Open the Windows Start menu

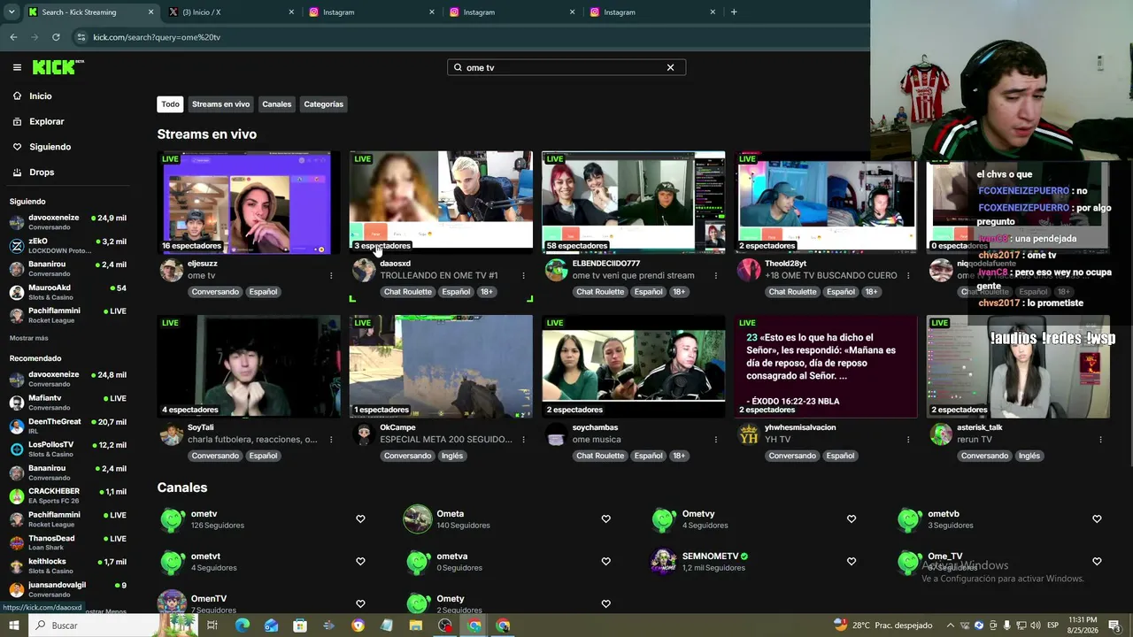13,625
